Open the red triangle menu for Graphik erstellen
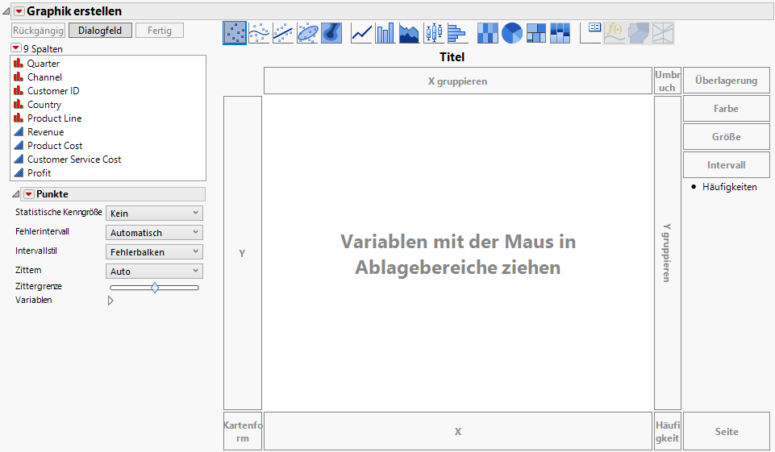 point(19,11)
